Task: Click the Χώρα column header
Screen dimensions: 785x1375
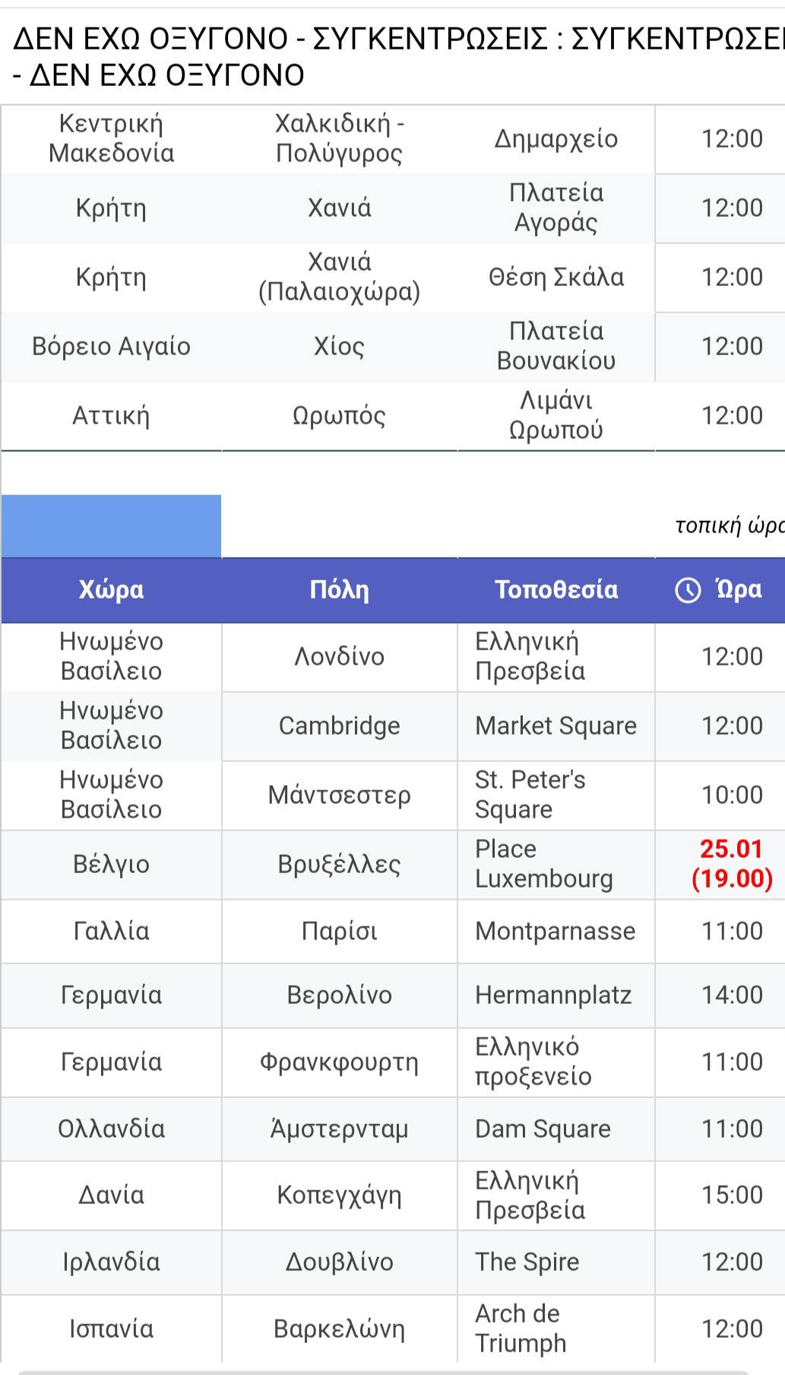Action: point(112,590)
